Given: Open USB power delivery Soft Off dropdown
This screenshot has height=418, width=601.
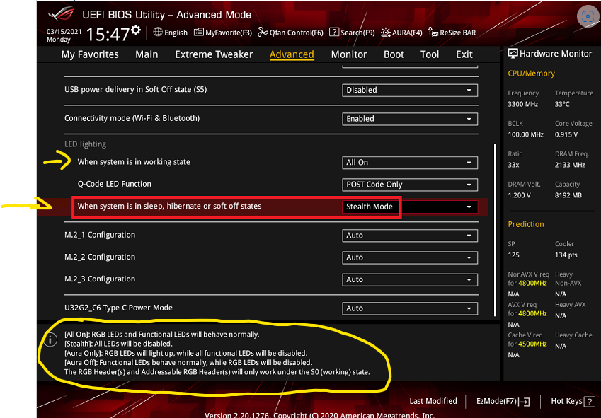Looking at the screenshot, I should coord(410,90).
